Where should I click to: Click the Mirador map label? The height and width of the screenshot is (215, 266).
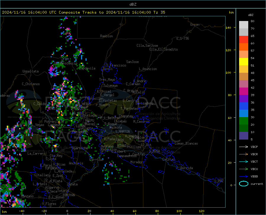(136, 162)
